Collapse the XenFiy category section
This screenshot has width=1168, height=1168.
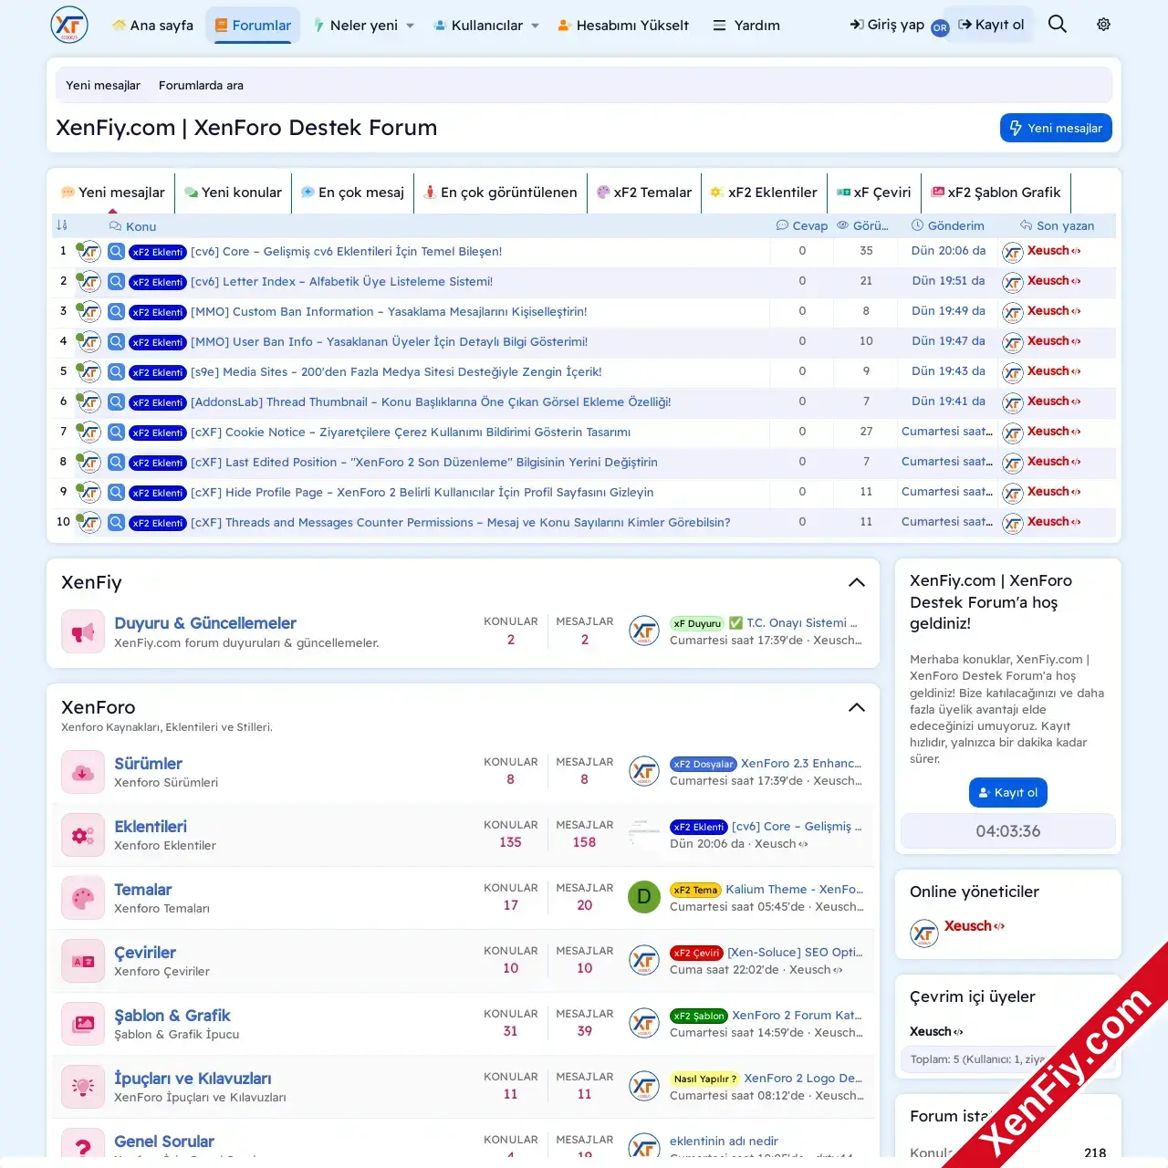click(856, 582)
